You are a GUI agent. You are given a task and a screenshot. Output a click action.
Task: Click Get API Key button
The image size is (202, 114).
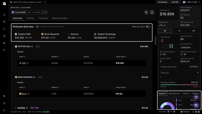163,2
